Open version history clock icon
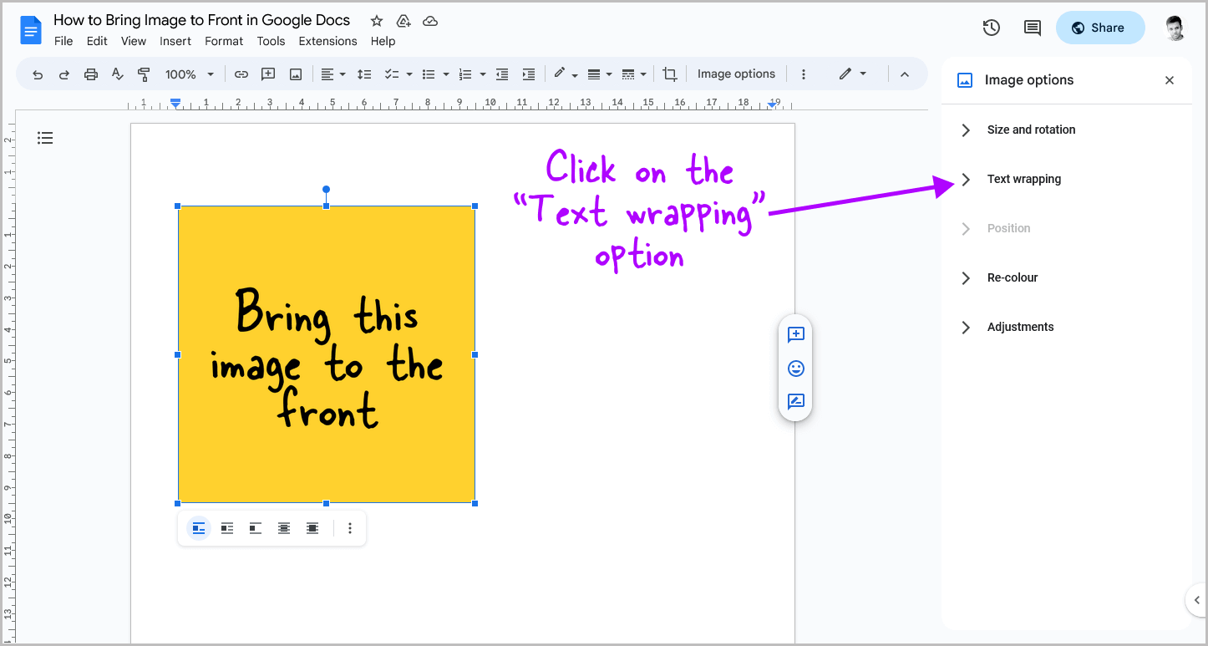This screenshot has width=1208, height=646. [992, 28]
